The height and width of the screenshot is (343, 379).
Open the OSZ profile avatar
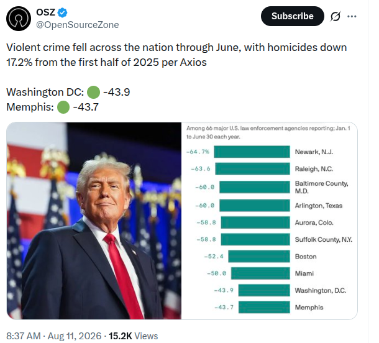click(19, 19)
